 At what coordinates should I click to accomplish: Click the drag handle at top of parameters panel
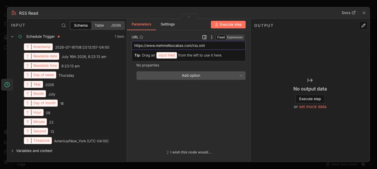[189, 16]
